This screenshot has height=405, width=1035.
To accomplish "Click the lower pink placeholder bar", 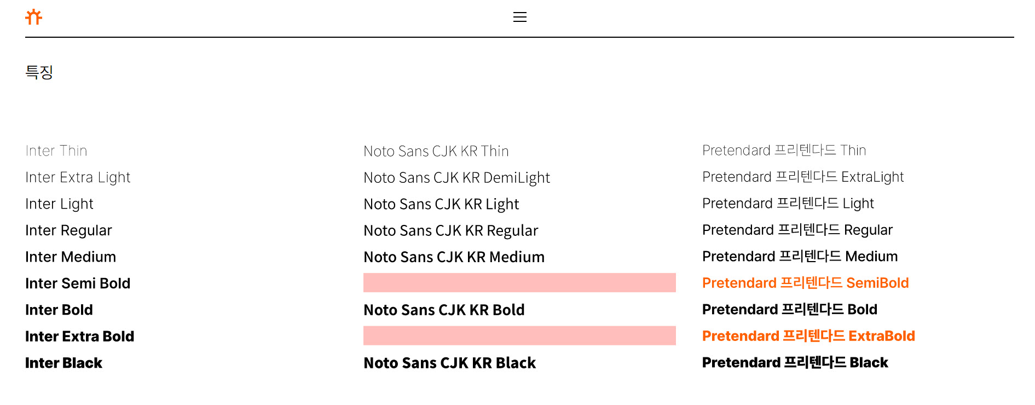I will point(519,335).
